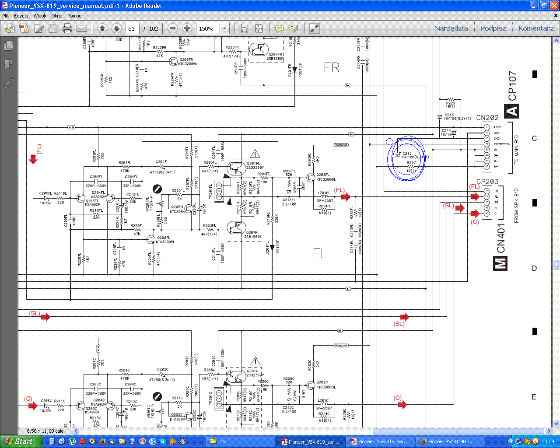Click the horizontal scrollbar right arrow
The width and height of the screenshot is (560, 448).
point(549,431)
